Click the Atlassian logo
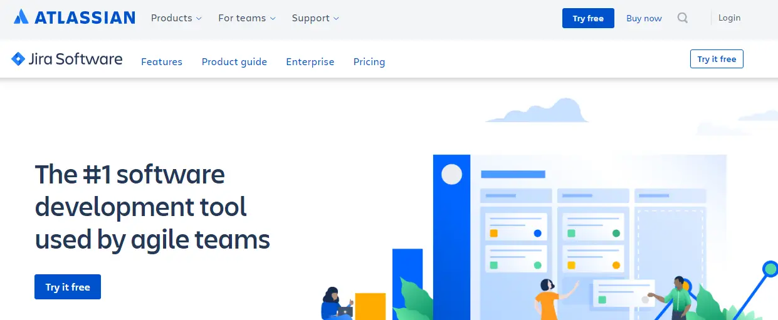This screenshot has width=778, height=320. pyautogui.click(x=75, y=18)
